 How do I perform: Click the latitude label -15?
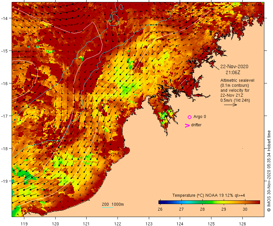pos(4,51)
